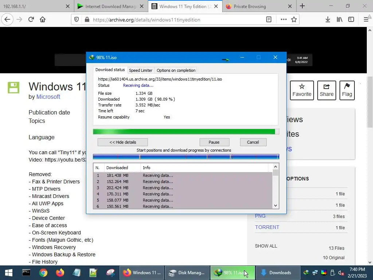
Task: Launch Firefox pinned taskbar icon
Action: [x=60, y=273]
